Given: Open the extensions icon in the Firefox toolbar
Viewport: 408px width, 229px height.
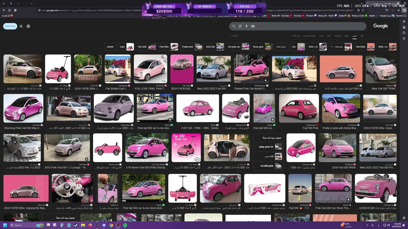Looking at the screenshot, I should coord(10,10).
